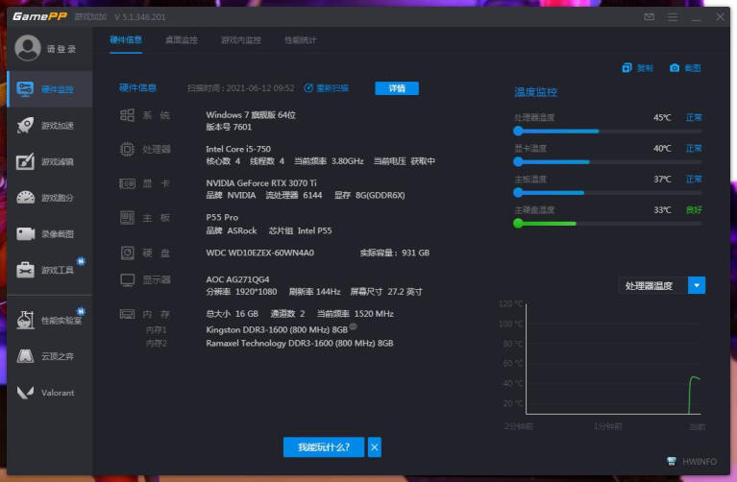737x482 pixels.
Task: Click the 处理器温度 combo box text
Action: pyautogui.click(x=649, y=285)
